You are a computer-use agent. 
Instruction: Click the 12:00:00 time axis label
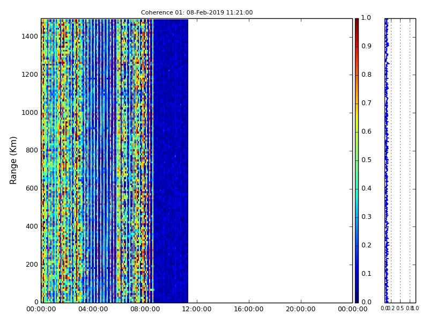point(197,309)
